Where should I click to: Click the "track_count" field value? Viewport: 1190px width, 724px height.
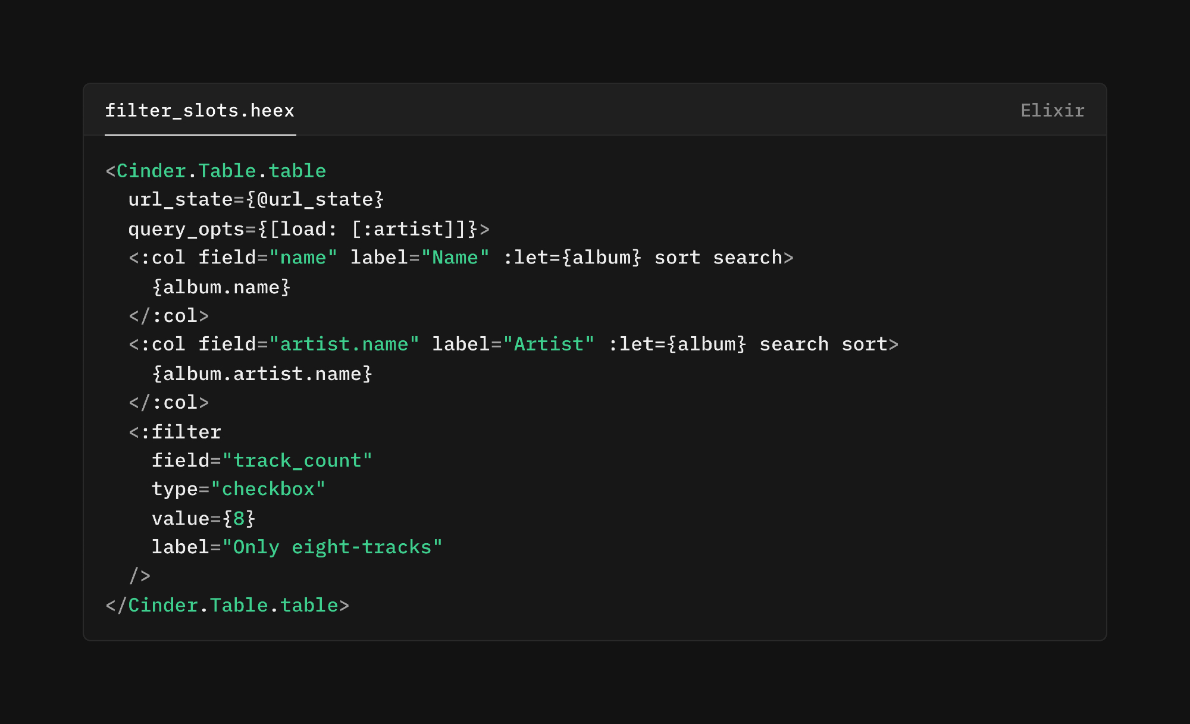pos(297,461)
